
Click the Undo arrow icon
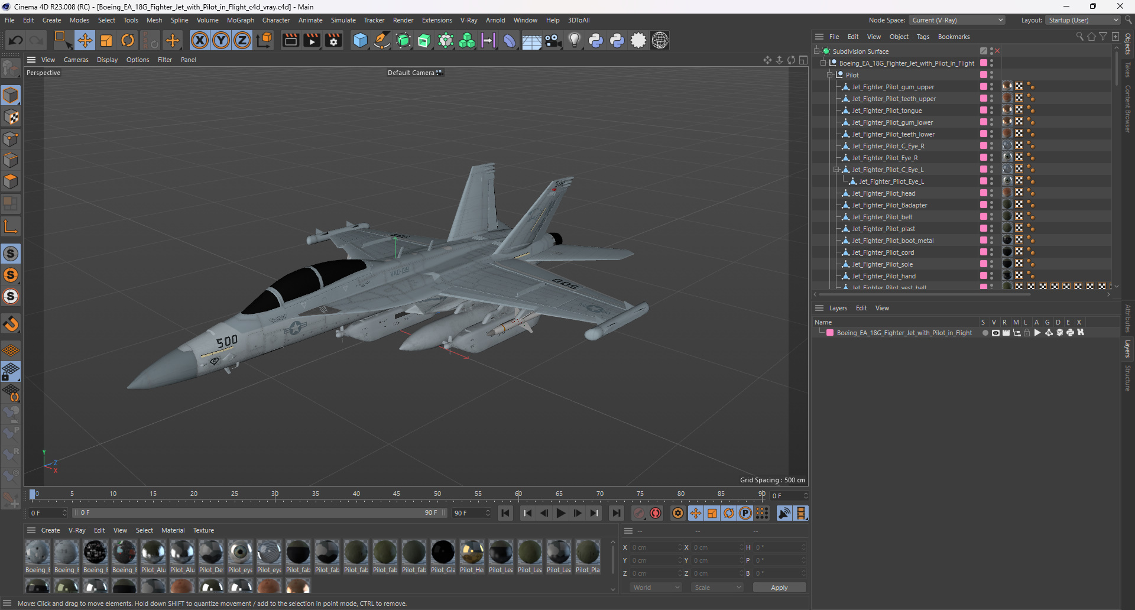coord(16,40)
